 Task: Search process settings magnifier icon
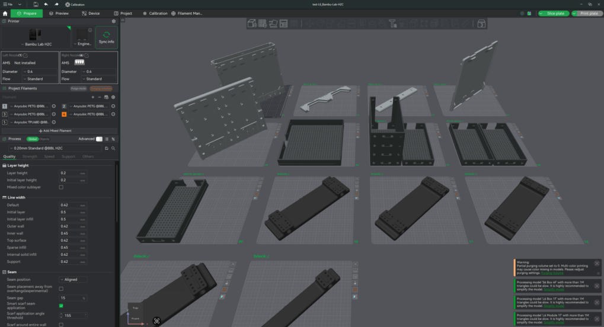113,148
